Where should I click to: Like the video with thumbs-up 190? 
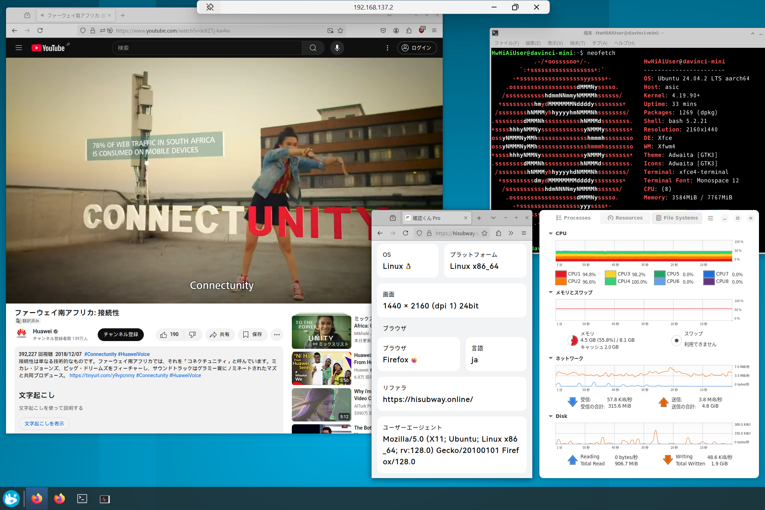coord(170,334)
